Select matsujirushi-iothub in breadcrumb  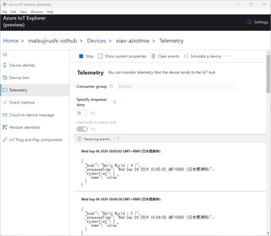tap(53, 41)
